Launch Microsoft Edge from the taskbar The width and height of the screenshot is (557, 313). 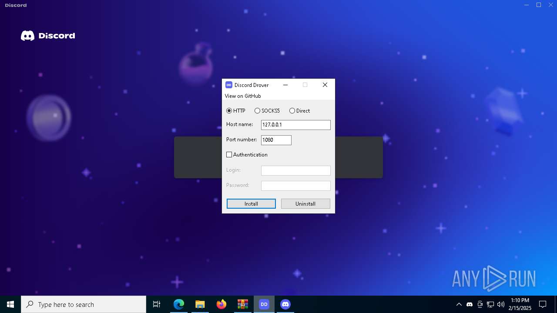point(179,304)
